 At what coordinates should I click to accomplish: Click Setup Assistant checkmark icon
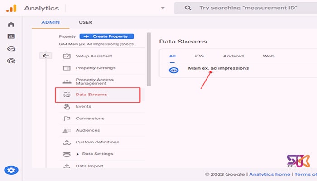(67, 56)
